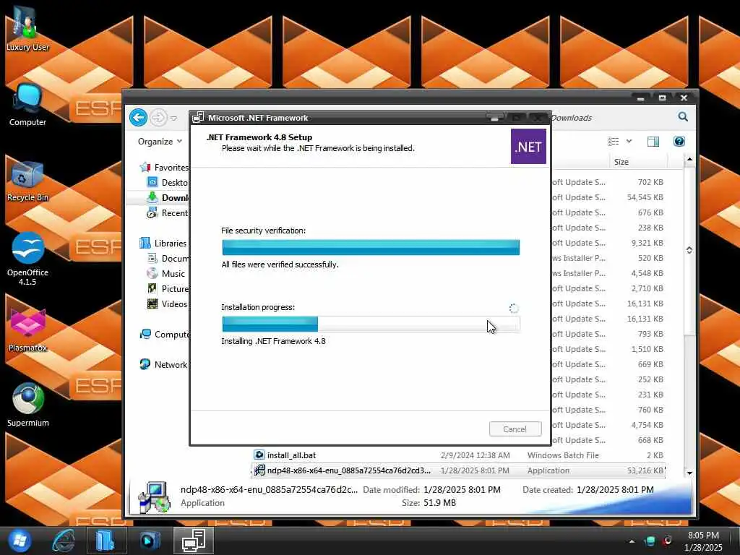Click the Explorer Back arrow button
Viewport: 740px width, 555px height.
coord(138,118)
